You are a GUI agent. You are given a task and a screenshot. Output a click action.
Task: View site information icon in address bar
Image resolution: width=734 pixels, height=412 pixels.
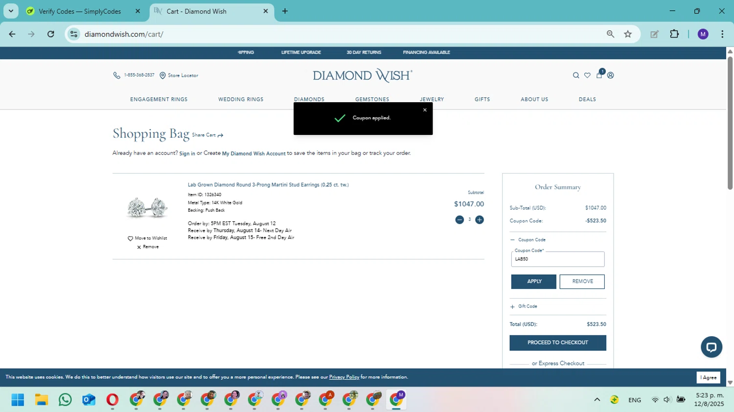point(74,34)
